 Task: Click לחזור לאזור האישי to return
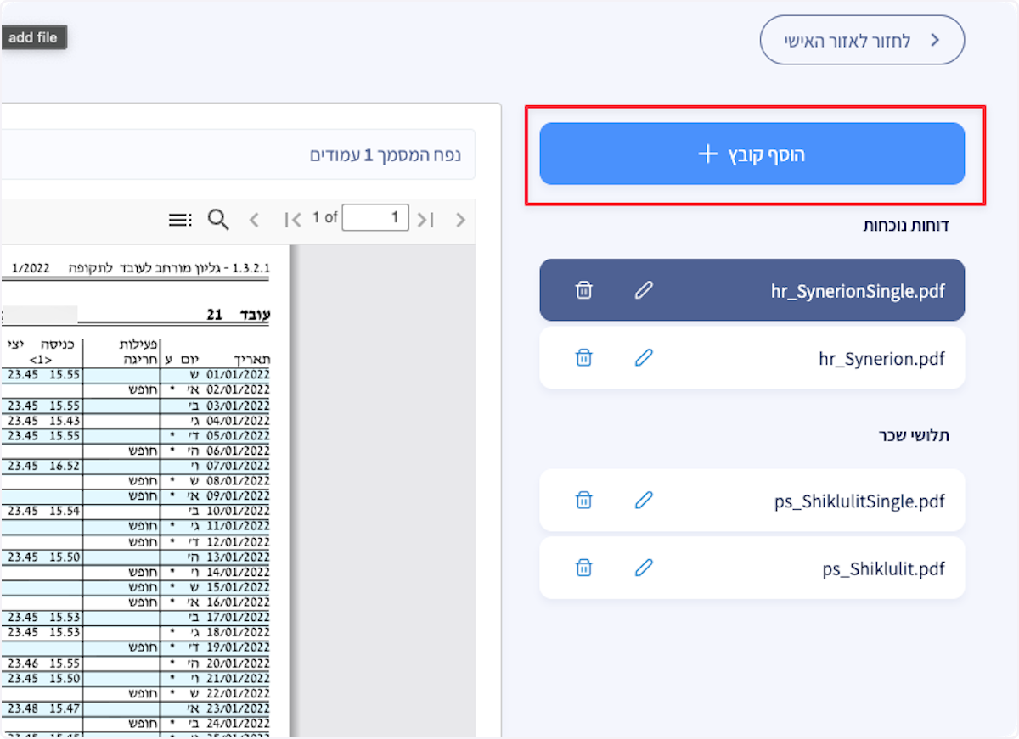click(861, 40)
